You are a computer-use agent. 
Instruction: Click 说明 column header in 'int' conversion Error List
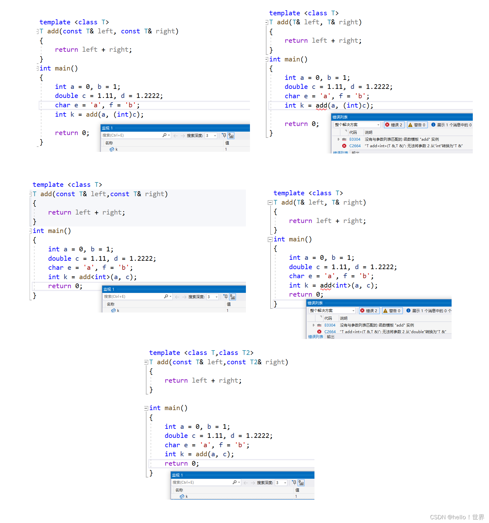(369, 133)
